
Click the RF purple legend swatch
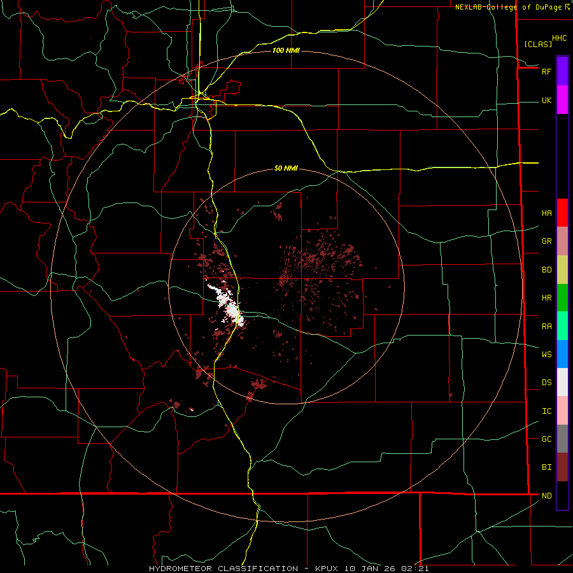pos(562,71)
